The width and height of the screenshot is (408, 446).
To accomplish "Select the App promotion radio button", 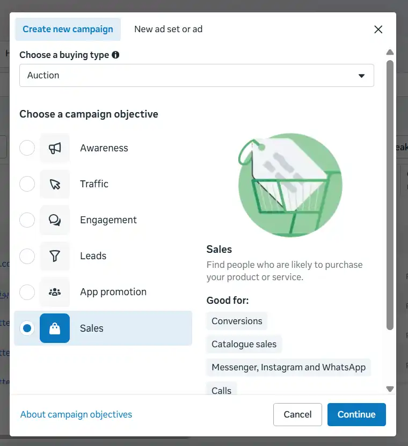I will (x=27, y=292).
